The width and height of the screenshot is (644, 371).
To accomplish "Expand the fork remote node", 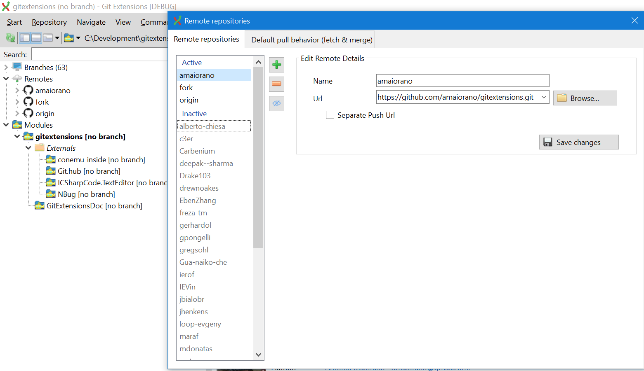I will (x=17, y=102).
